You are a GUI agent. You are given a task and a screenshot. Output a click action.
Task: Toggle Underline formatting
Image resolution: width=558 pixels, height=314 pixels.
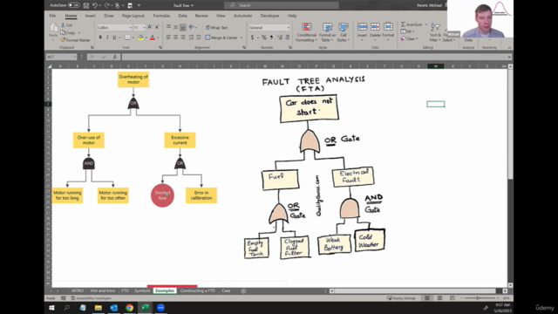coord(114,38)
